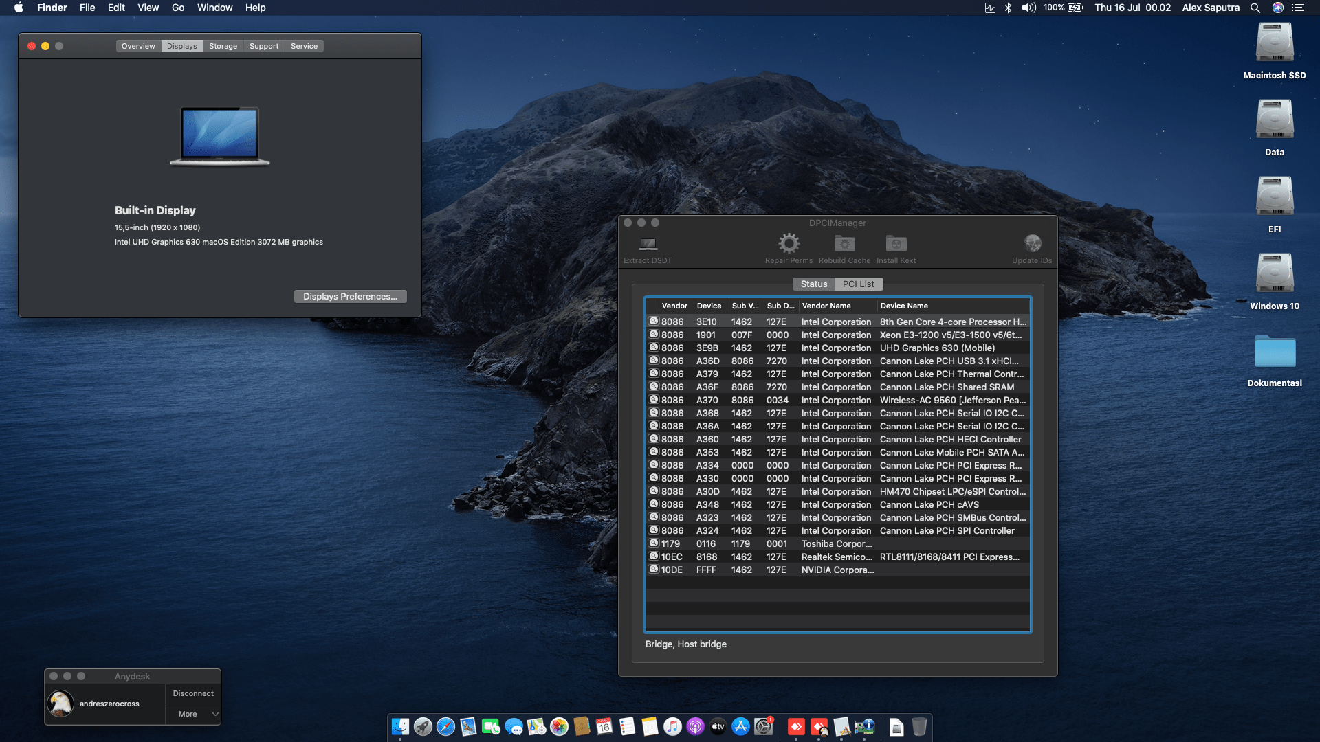Click the Repair Perms gear icon
Screen dimensions: 1320x742
pyautogui.click(x=789, y=244)
